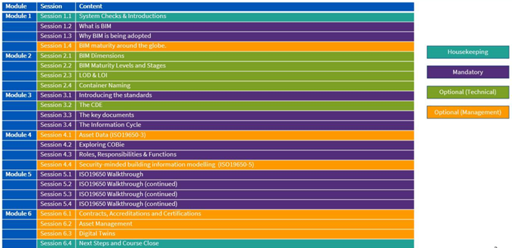Click the Module 1 cell
512x248 pixels.
pyautogui.click(x=19, y=16)
